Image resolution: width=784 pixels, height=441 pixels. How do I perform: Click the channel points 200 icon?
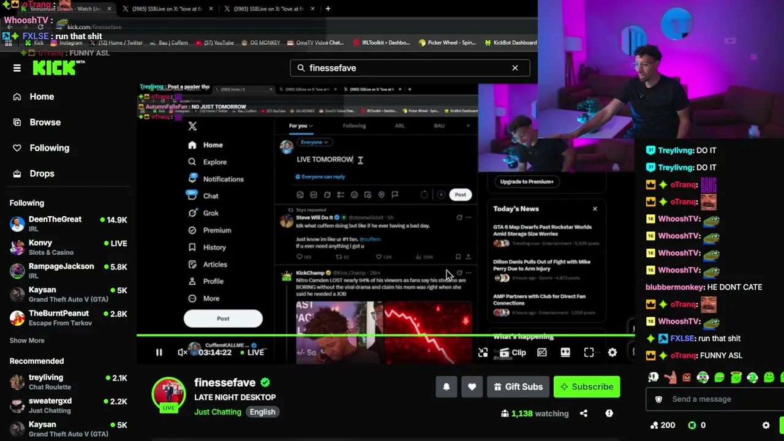[655, 425]
